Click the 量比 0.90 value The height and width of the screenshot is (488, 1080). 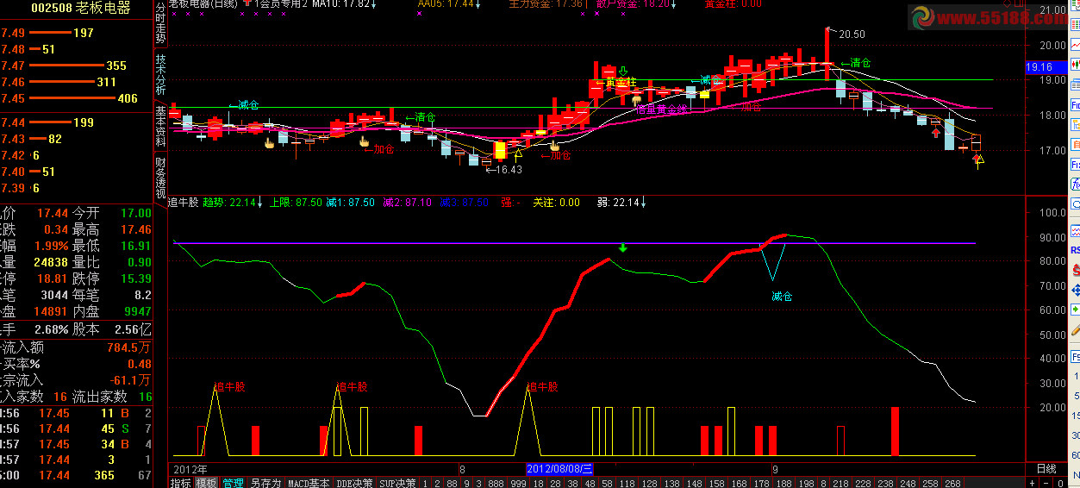138,262
